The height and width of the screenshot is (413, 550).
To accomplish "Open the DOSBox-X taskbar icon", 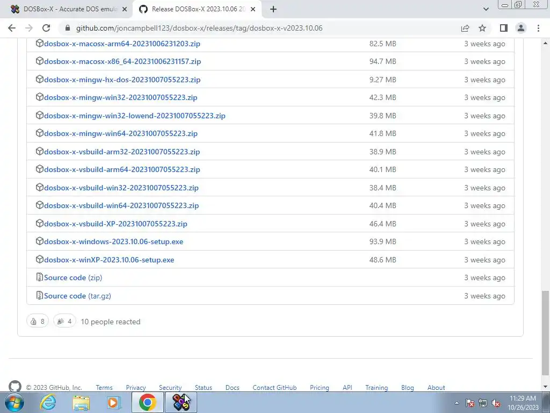I will (x=181, y=402).
